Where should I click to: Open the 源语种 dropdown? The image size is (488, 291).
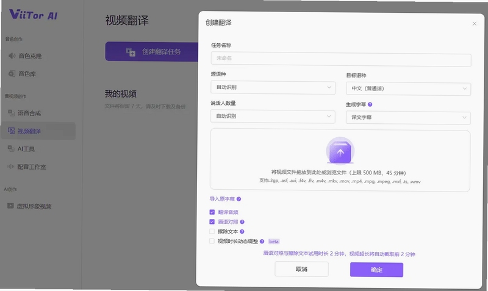(x=273, y=87)
